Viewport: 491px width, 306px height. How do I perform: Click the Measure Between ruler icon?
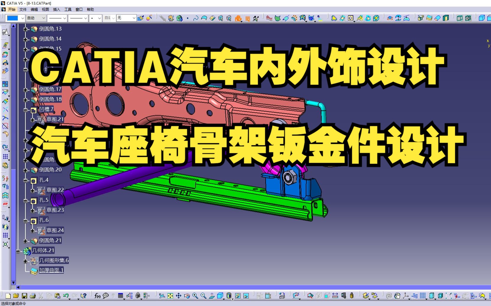click(x=335, y=296)
